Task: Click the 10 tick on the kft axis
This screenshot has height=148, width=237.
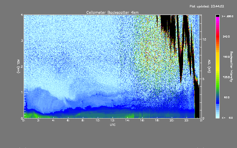Action: point(204,39)
